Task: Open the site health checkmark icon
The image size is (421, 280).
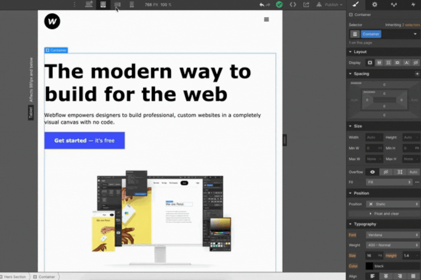Action: point(279,4)
